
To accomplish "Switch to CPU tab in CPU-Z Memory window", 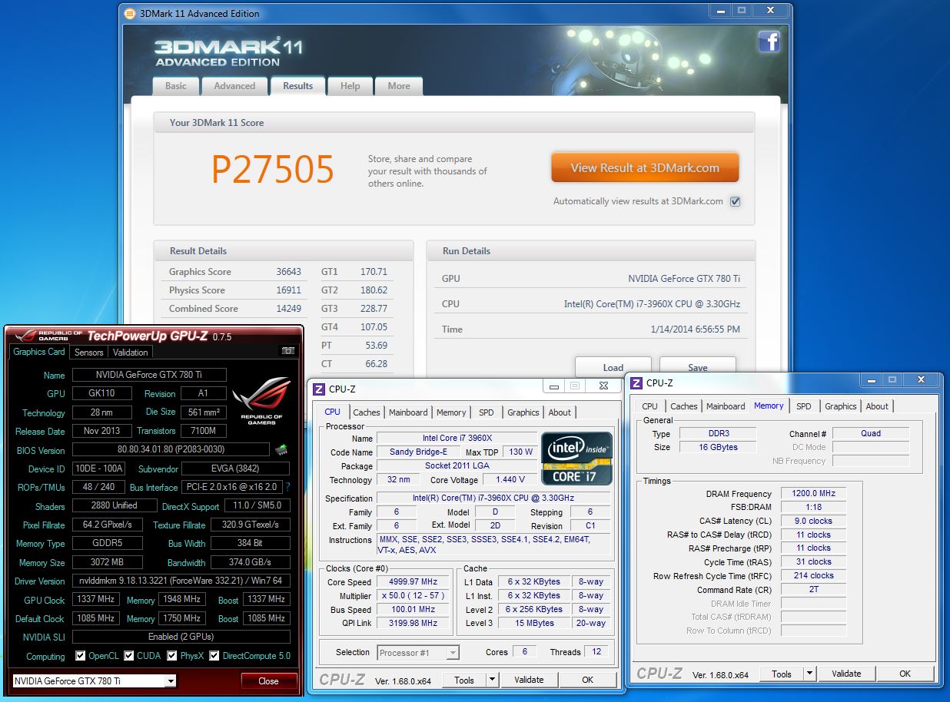I will pyautogui.click(x=649, y=406).
